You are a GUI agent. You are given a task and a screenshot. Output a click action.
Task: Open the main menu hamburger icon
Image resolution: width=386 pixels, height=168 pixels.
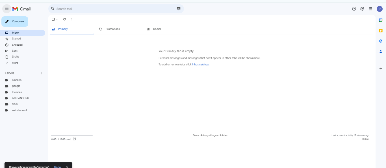point(7,9)
